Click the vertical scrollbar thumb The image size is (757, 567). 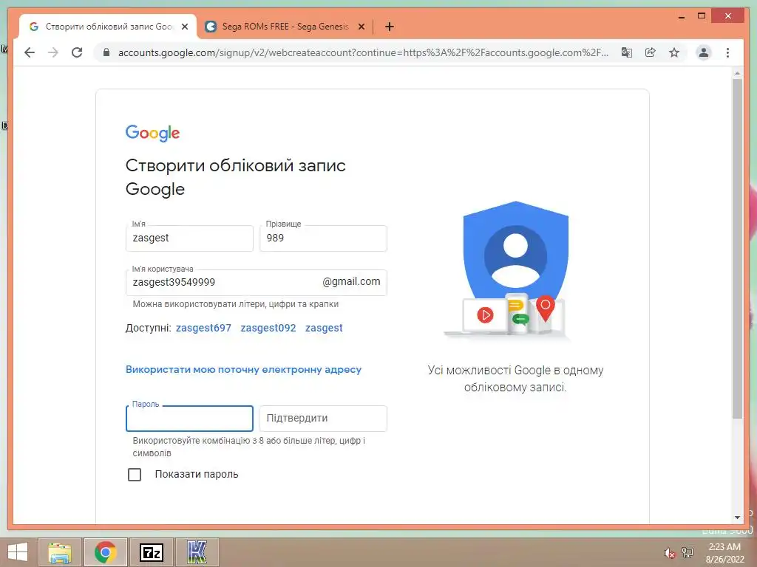(x=737, y=249)
